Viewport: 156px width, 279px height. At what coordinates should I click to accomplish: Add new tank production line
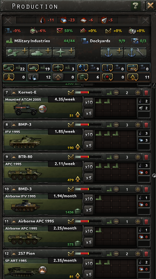pyautogui.click(x=40, y=52)
